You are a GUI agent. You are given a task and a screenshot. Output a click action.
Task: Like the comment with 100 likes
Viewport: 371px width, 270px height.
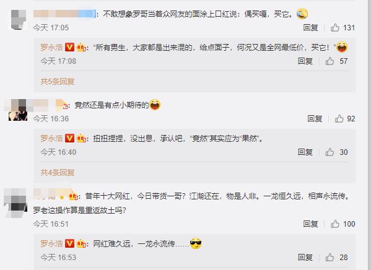point(335,224)
